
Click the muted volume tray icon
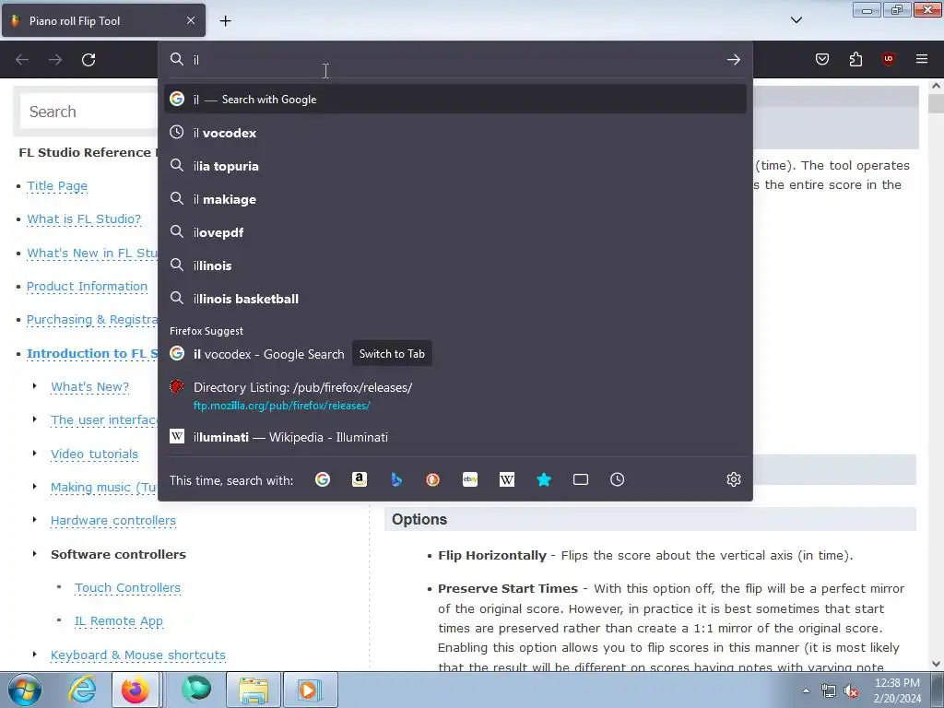point(851,691)
